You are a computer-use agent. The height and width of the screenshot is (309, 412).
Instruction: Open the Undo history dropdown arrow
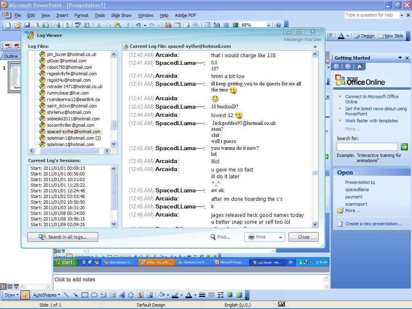point(145,25)
